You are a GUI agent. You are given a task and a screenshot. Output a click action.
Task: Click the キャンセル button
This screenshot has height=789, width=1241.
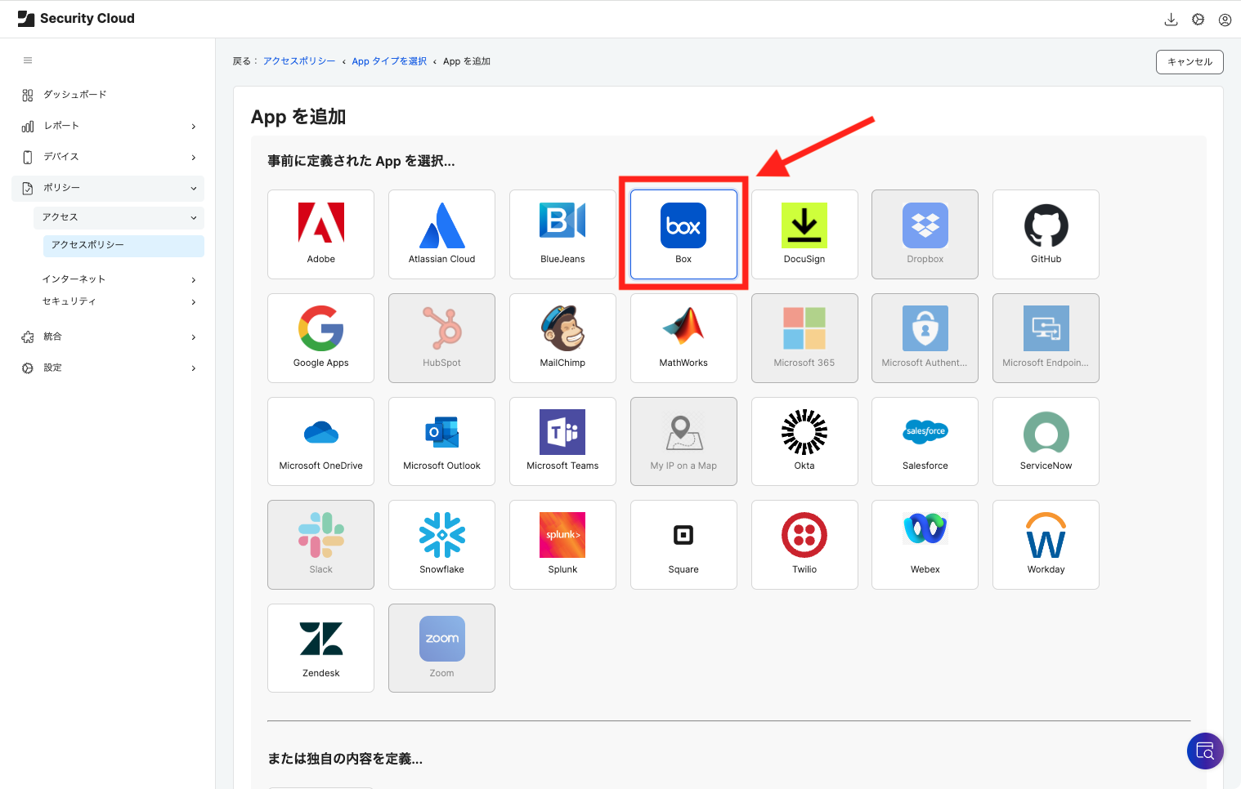click(1189, 62)
